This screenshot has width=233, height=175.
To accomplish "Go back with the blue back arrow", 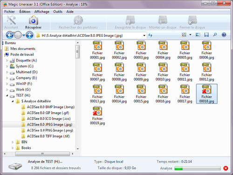I will (10, 35).
